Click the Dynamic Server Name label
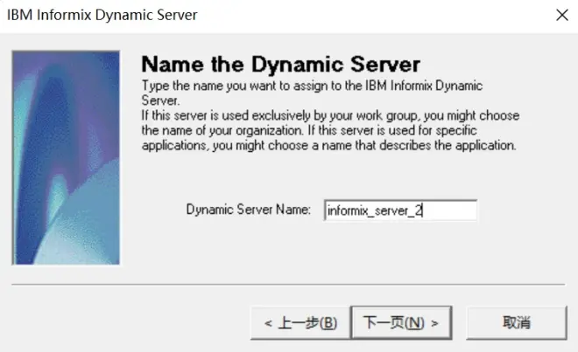The height and width of the screenshot is (352, 578). coord(248,210)
